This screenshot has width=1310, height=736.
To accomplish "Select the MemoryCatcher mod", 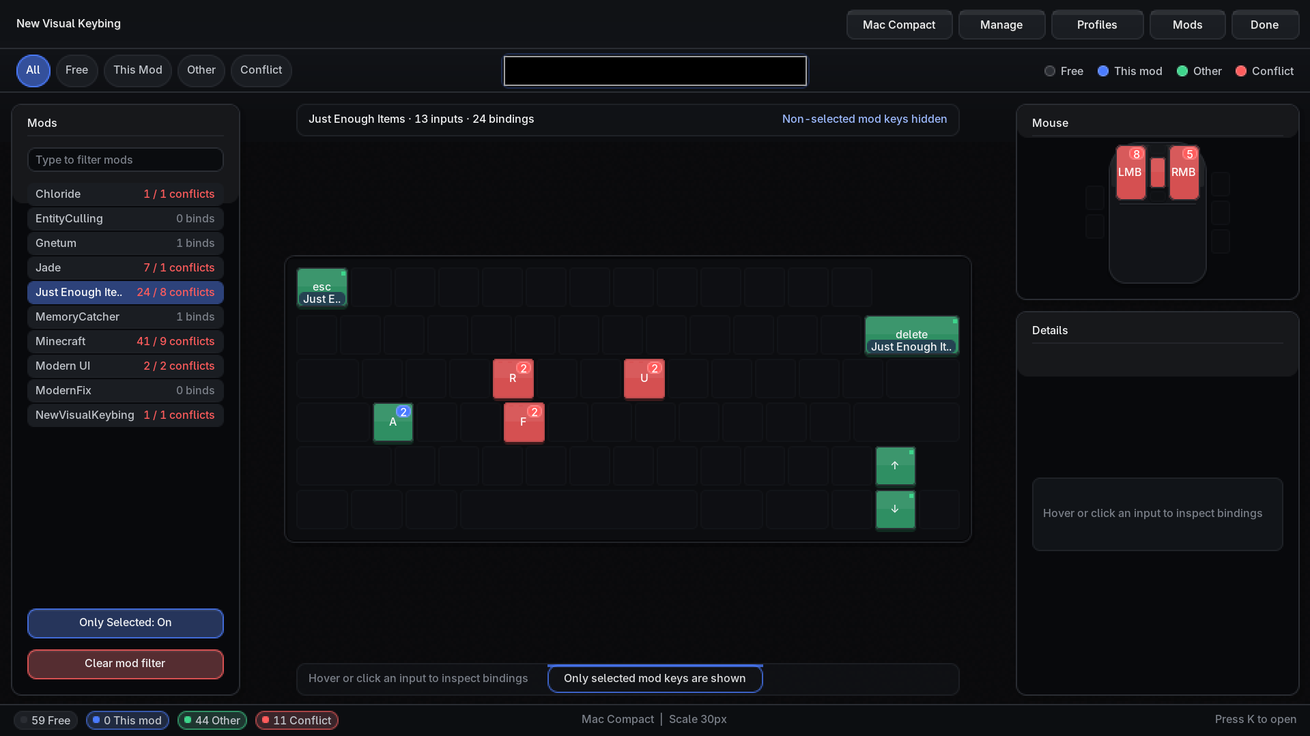I will coord(126,317).
